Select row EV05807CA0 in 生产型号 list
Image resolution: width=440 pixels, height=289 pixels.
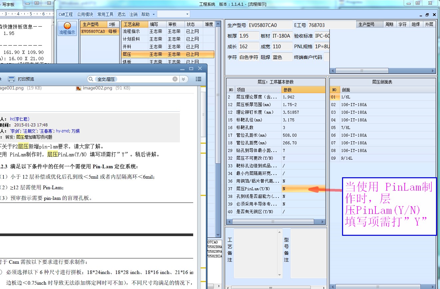click(x=99, y=31)
